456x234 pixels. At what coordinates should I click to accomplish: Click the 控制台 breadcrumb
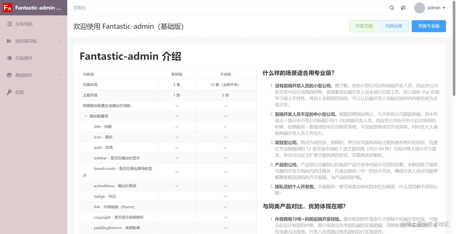(80, 8)
